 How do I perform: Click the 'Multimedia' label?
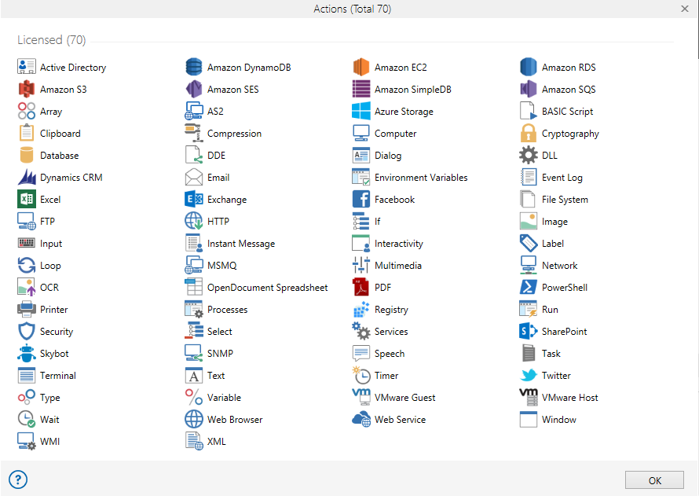[x=397, y=266]
